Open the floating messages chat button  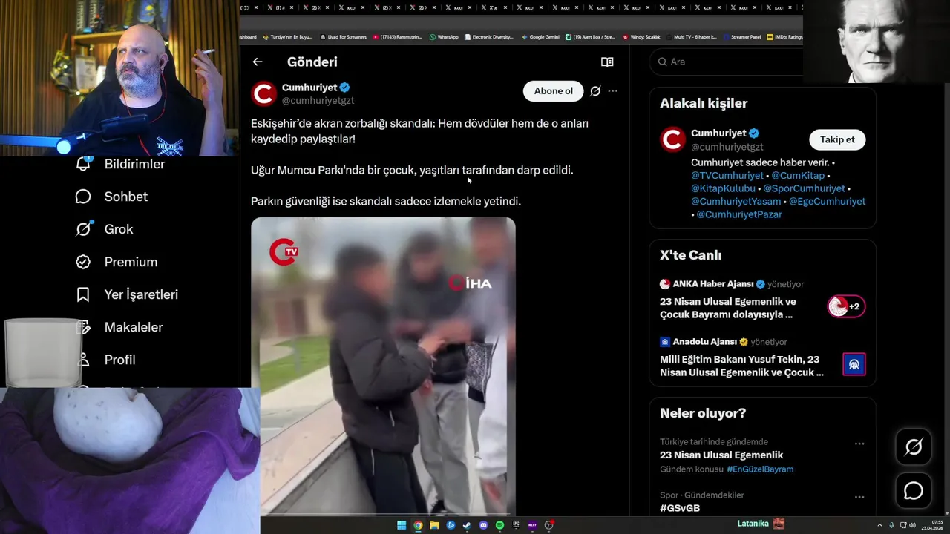point(914,491)
